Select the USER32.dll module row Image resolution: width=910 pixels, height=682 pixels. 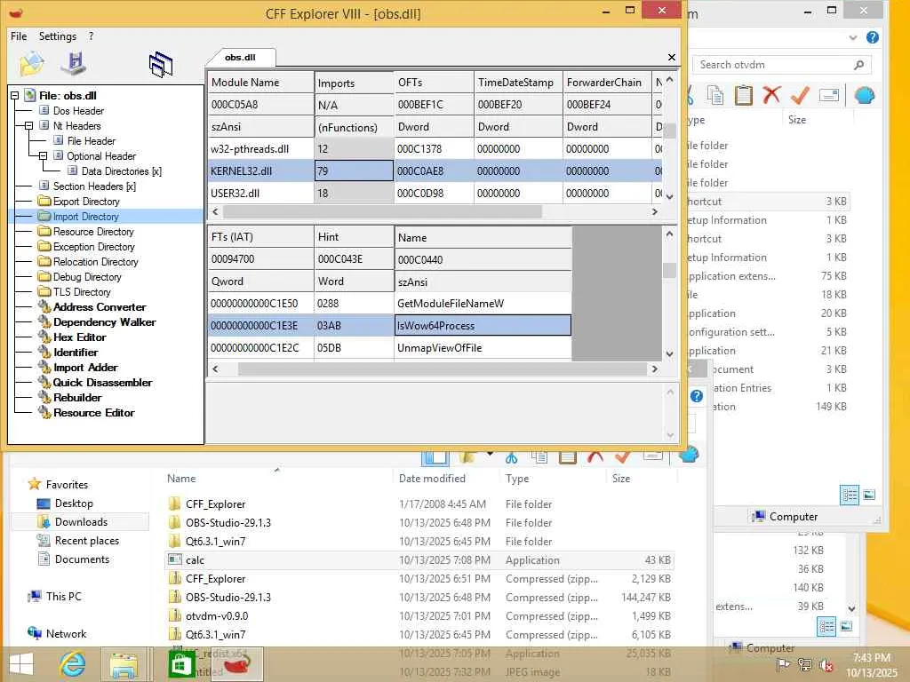434,193
